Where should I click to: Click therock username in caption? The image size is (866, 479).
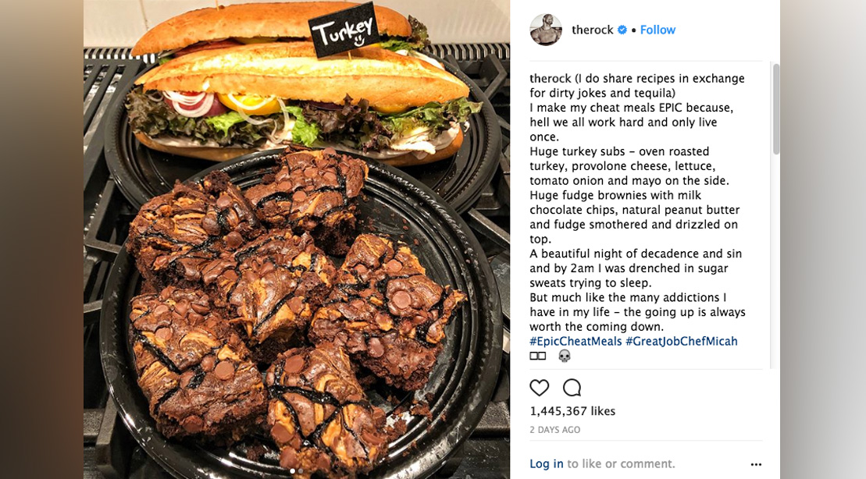click(x=550, y=78)
